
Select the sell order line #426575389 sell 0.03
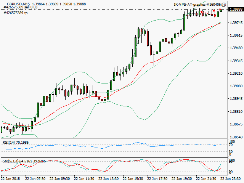point(21,7)
